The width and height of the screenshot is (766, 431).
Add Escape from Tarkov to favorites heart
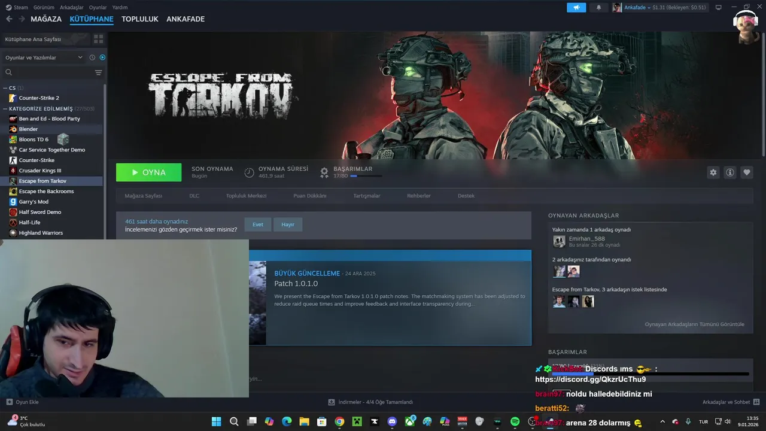pyautogui.click(x=747, y=172)
